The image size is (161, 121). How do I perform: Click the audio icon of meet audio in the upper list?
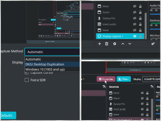point(99,24)
